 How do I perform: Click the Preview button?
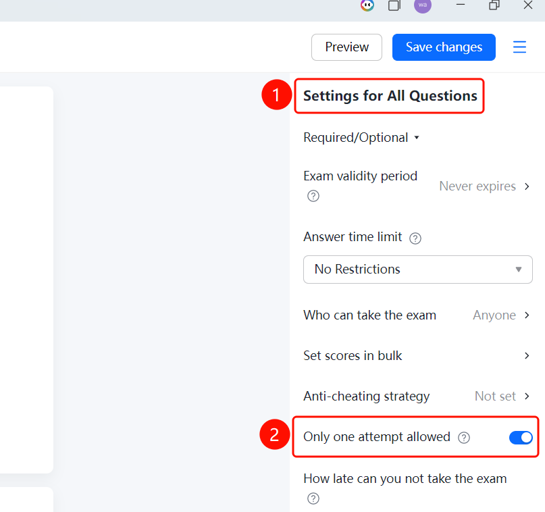coord(346,47)
